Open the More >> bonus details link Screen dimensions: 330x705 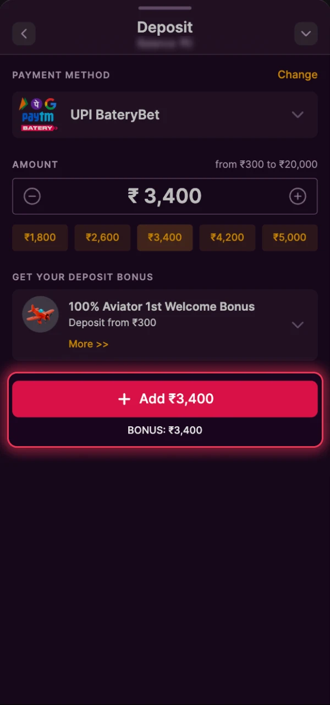[89, 344]
